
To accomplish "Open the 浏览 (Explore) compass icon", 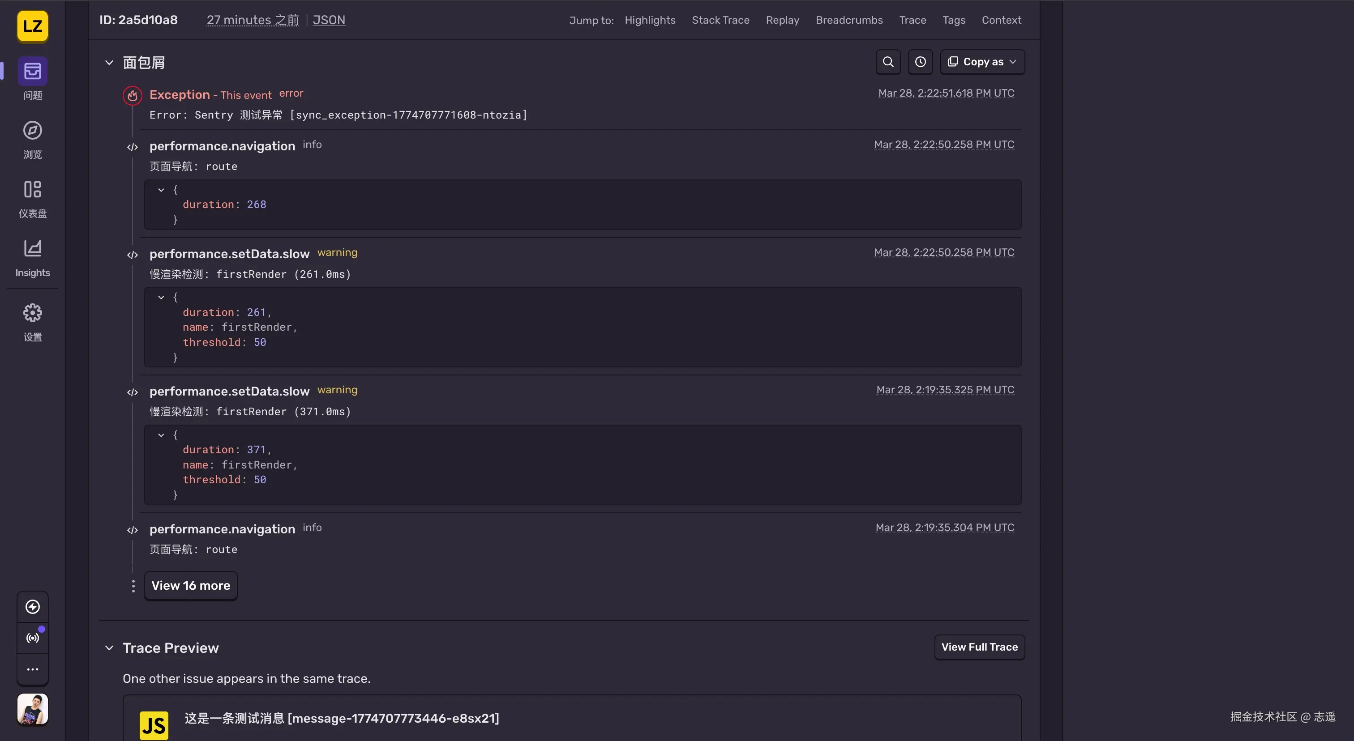I will [x=33, y=131].
